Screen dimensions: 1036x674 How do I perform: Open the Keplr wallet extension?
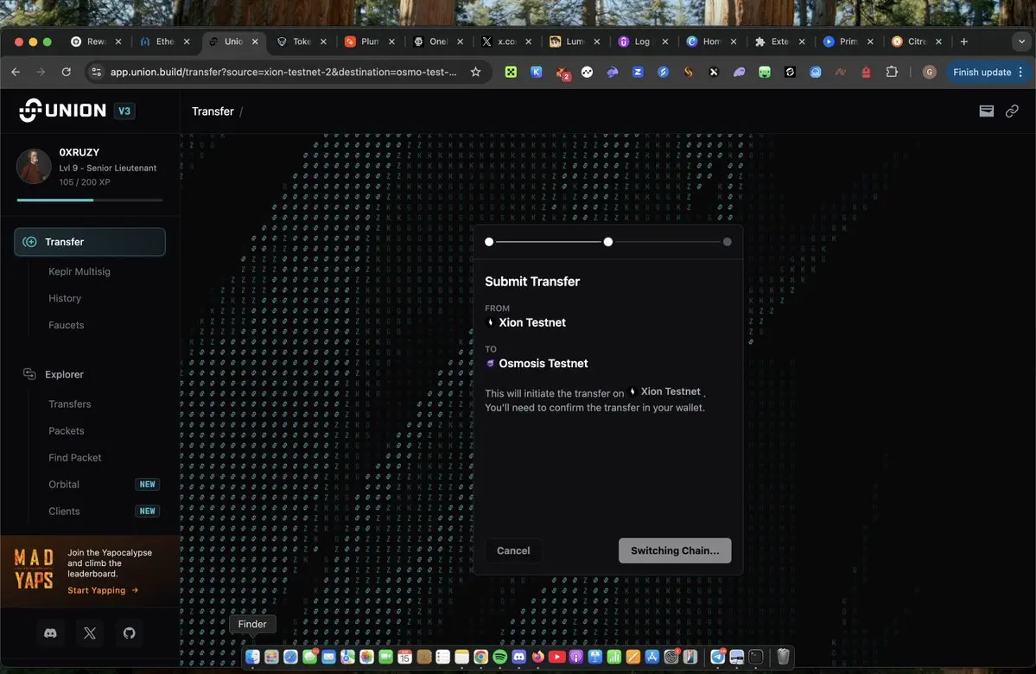pyautogui.click(x=537, y=72)
